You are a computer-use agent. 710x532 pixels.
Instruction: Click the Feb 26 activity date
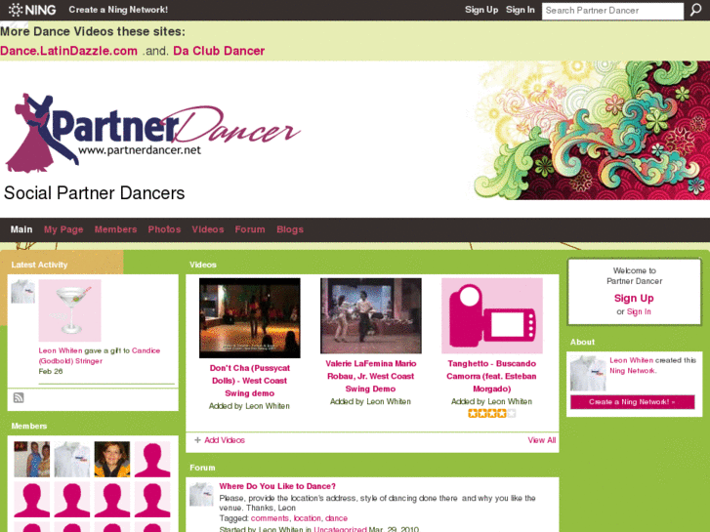51,372
